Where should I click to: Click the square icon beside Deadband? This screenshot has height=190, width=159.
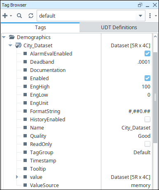click(25, 62)
